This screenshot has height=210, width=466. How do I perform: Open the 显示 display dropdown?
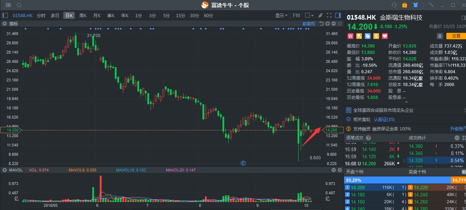coord(281,15)
